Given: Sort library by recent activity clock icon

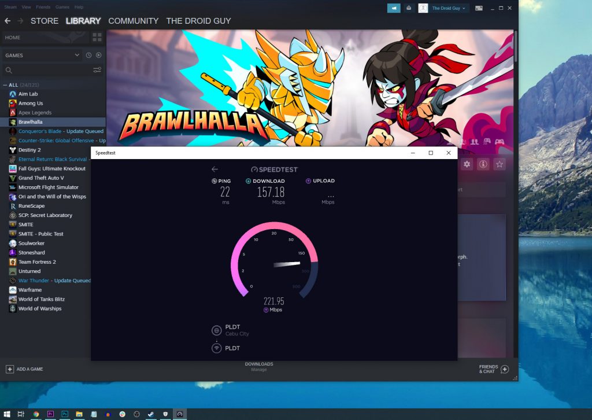Looking at the screenshot, I should click(x=88, y=55).
